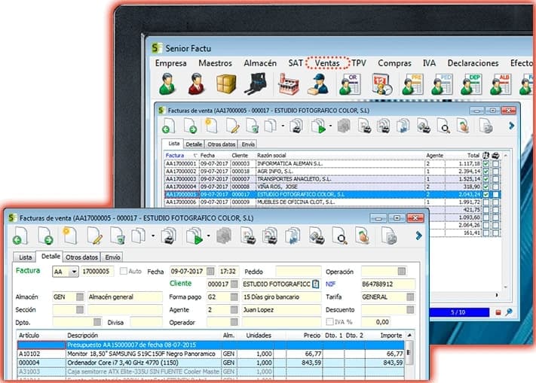Click client info icon beside ESTUDIO FOTOGRAFICO field
This screenshot has height=383, width=536.
click(316, 284)
